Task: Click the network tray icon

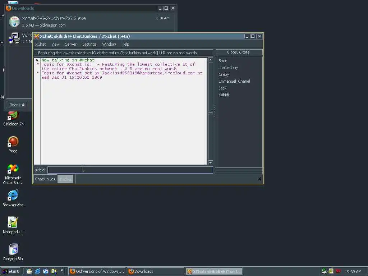Action: point(325,271)
